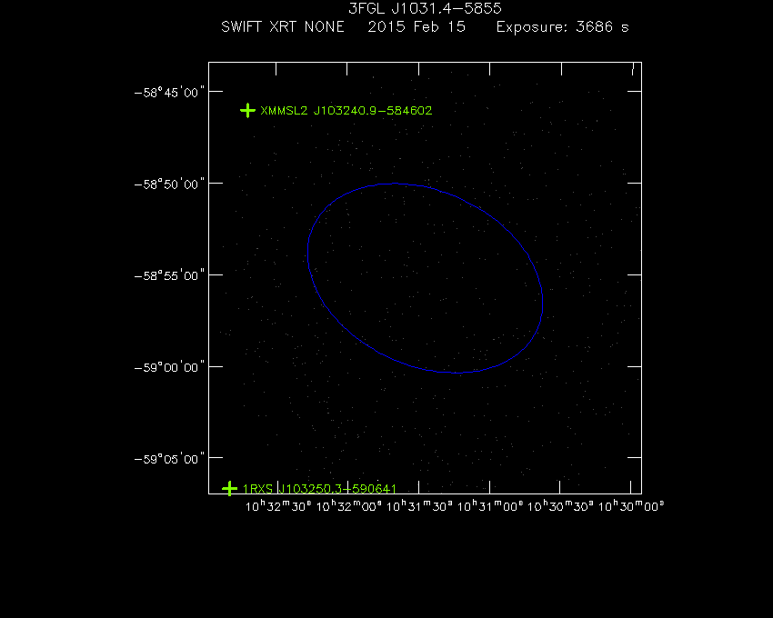773x618 pixels.
Task: Click the green cross marker for 1RXS source
Action: (x=230, y=488)
